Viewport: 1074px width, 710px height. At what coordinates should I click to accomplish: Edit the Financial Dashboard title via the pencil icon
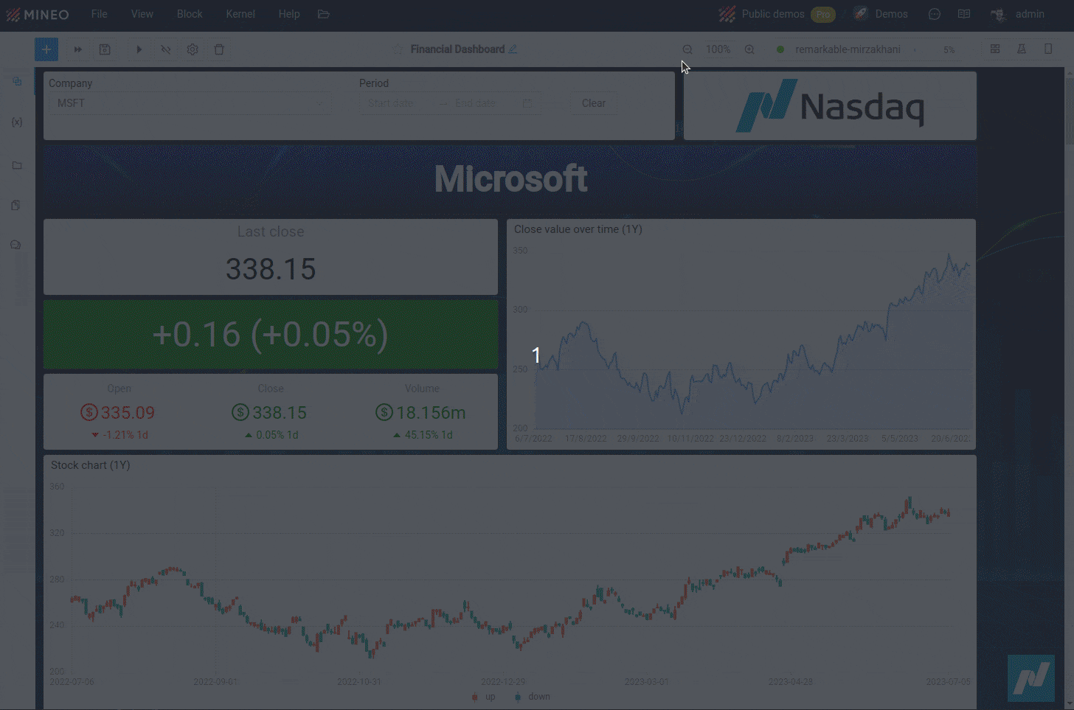[x=513, y=49]
